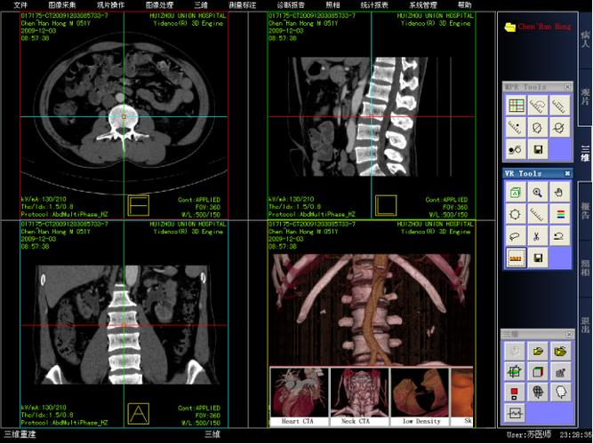Apply the low Density preset thumbnail
Viewport: 593px width, 444px height.
click(x=420, y=396)
